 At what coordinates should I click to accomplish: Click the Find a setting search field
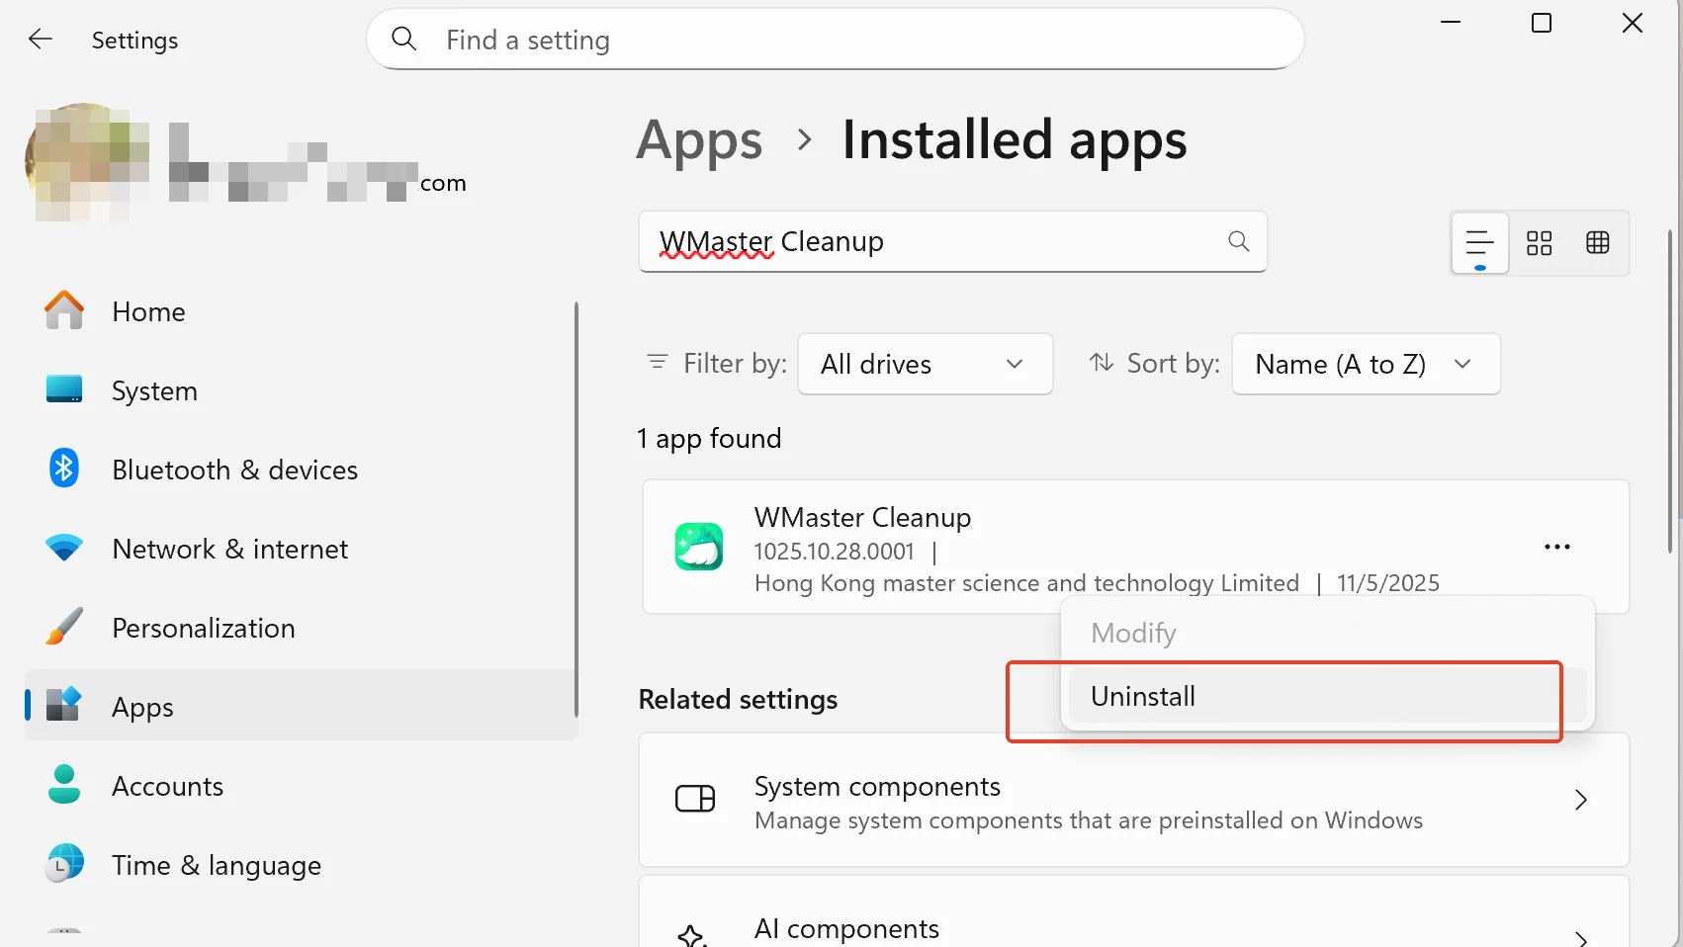[x=836, y=40]
